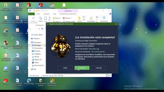Open GeometryDash Acceso directo shortcut
164x92 pixels.
pyautogui.click(x=52, y=82)
